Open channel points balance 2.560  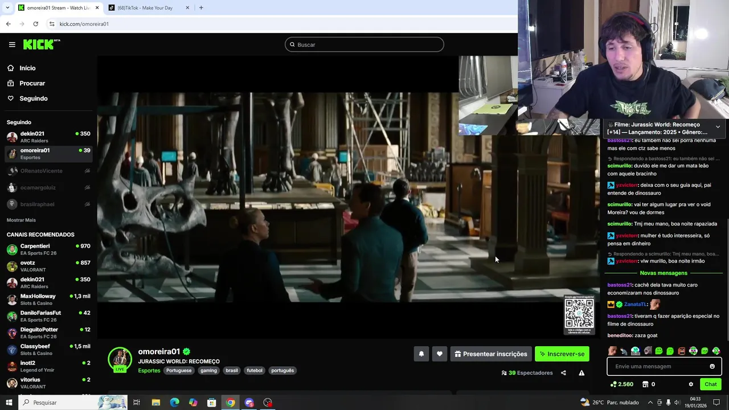tap(621, 384)
